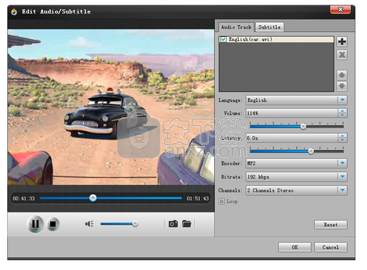Remove selected audio track with X icon
This screenshot has height=270, width=367.
tap(342, 55)
